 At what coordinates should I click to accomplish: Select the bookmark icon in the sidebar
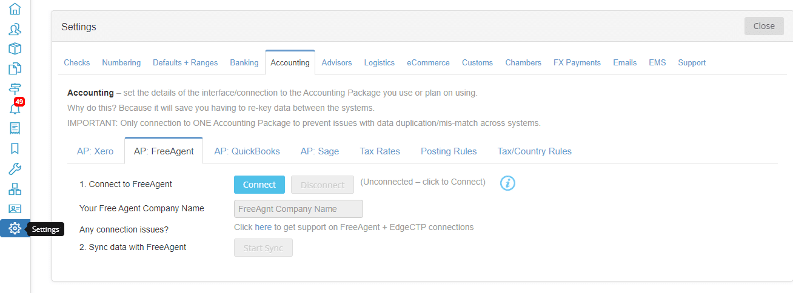15,148
